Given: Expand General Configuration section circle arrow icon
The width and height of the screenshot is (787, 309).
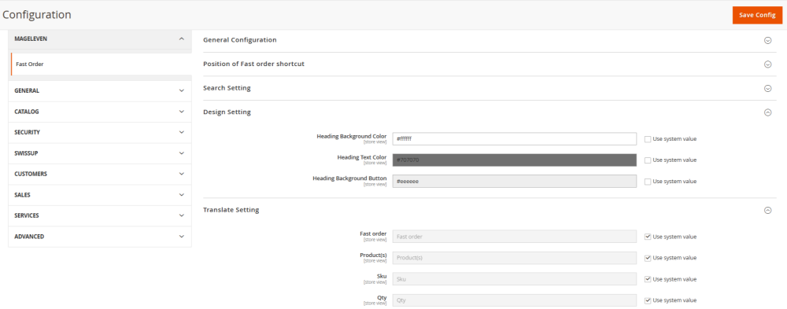Looking at the screenshot, I should [767, 41].
